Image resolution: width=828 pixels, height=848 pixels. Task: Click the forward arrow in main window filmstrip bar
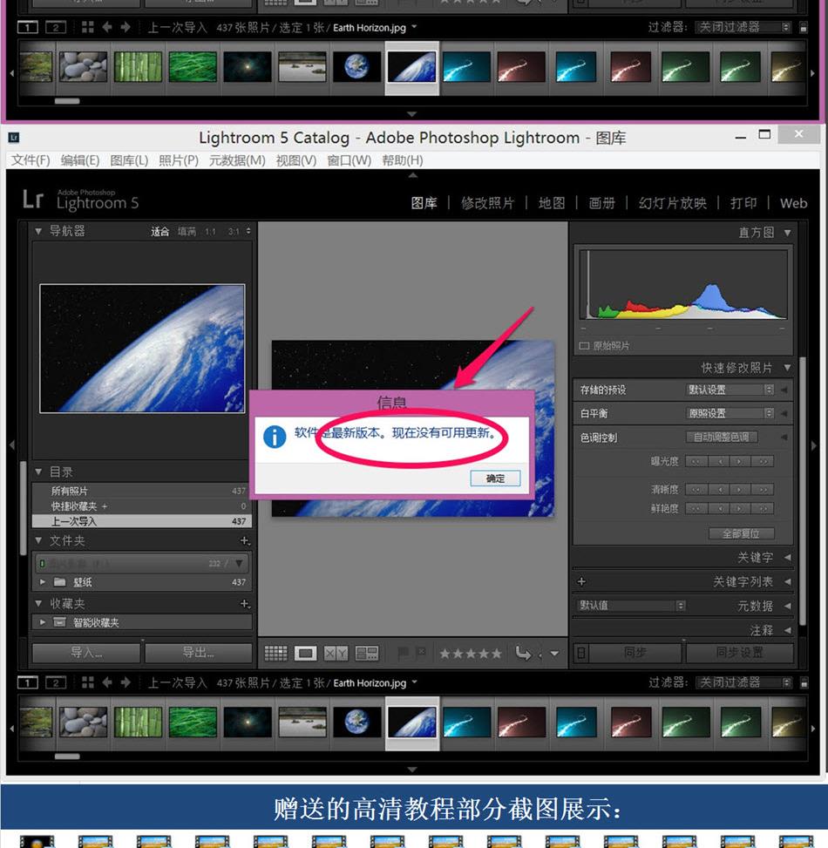click(x=126, y=682)
